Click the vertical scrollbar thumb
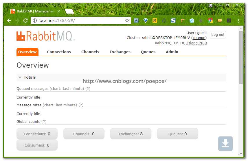 (241, 58)
